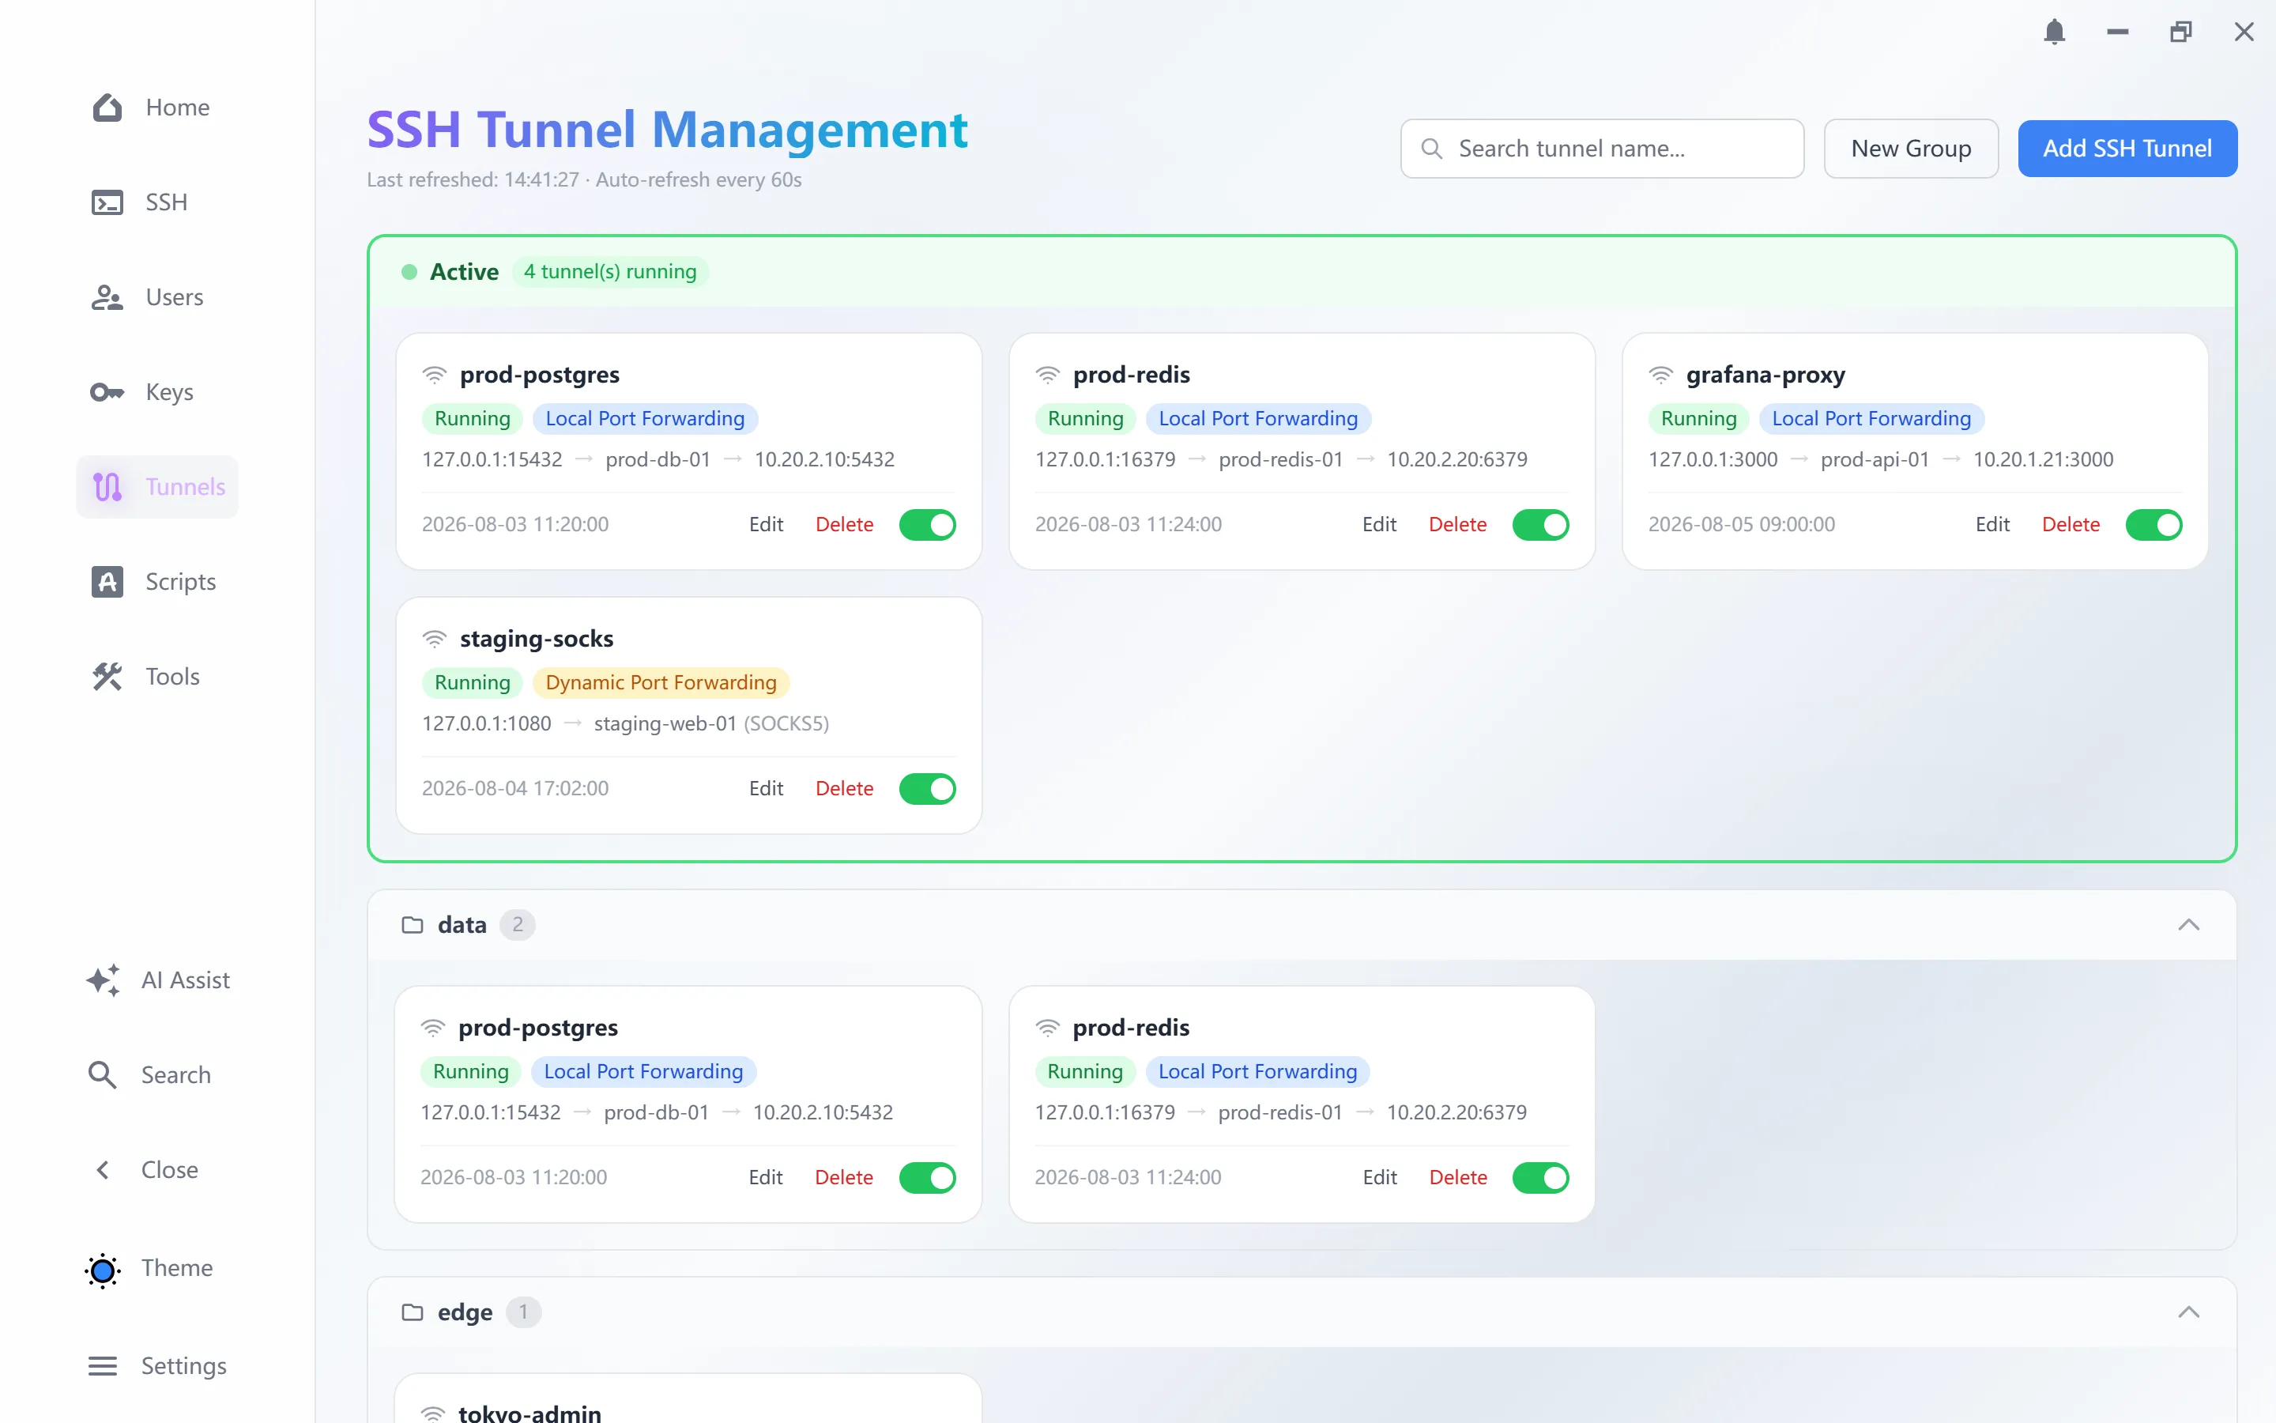Edit the grafana-proxy tunnel
This screenshot has width=2276, height=1423.
(x=1992, y=524)
